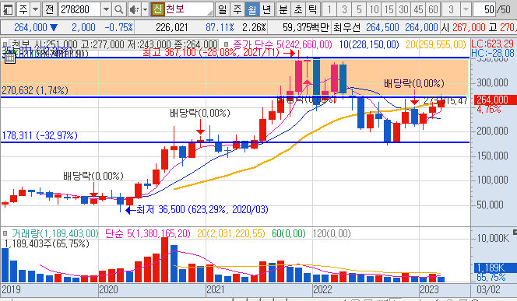Select the 주 market type box

(23, 10)
